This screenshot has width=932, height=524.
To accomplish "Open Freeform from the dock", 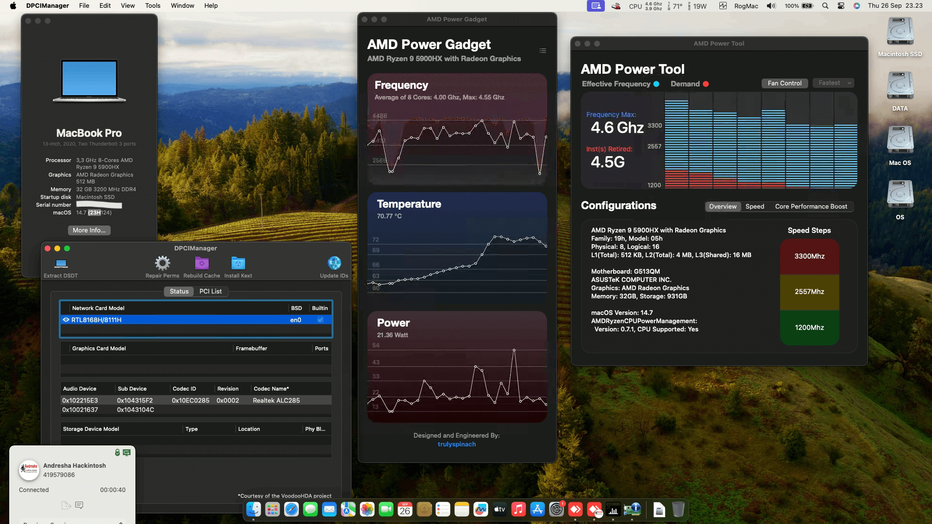I will coord(481,509).
